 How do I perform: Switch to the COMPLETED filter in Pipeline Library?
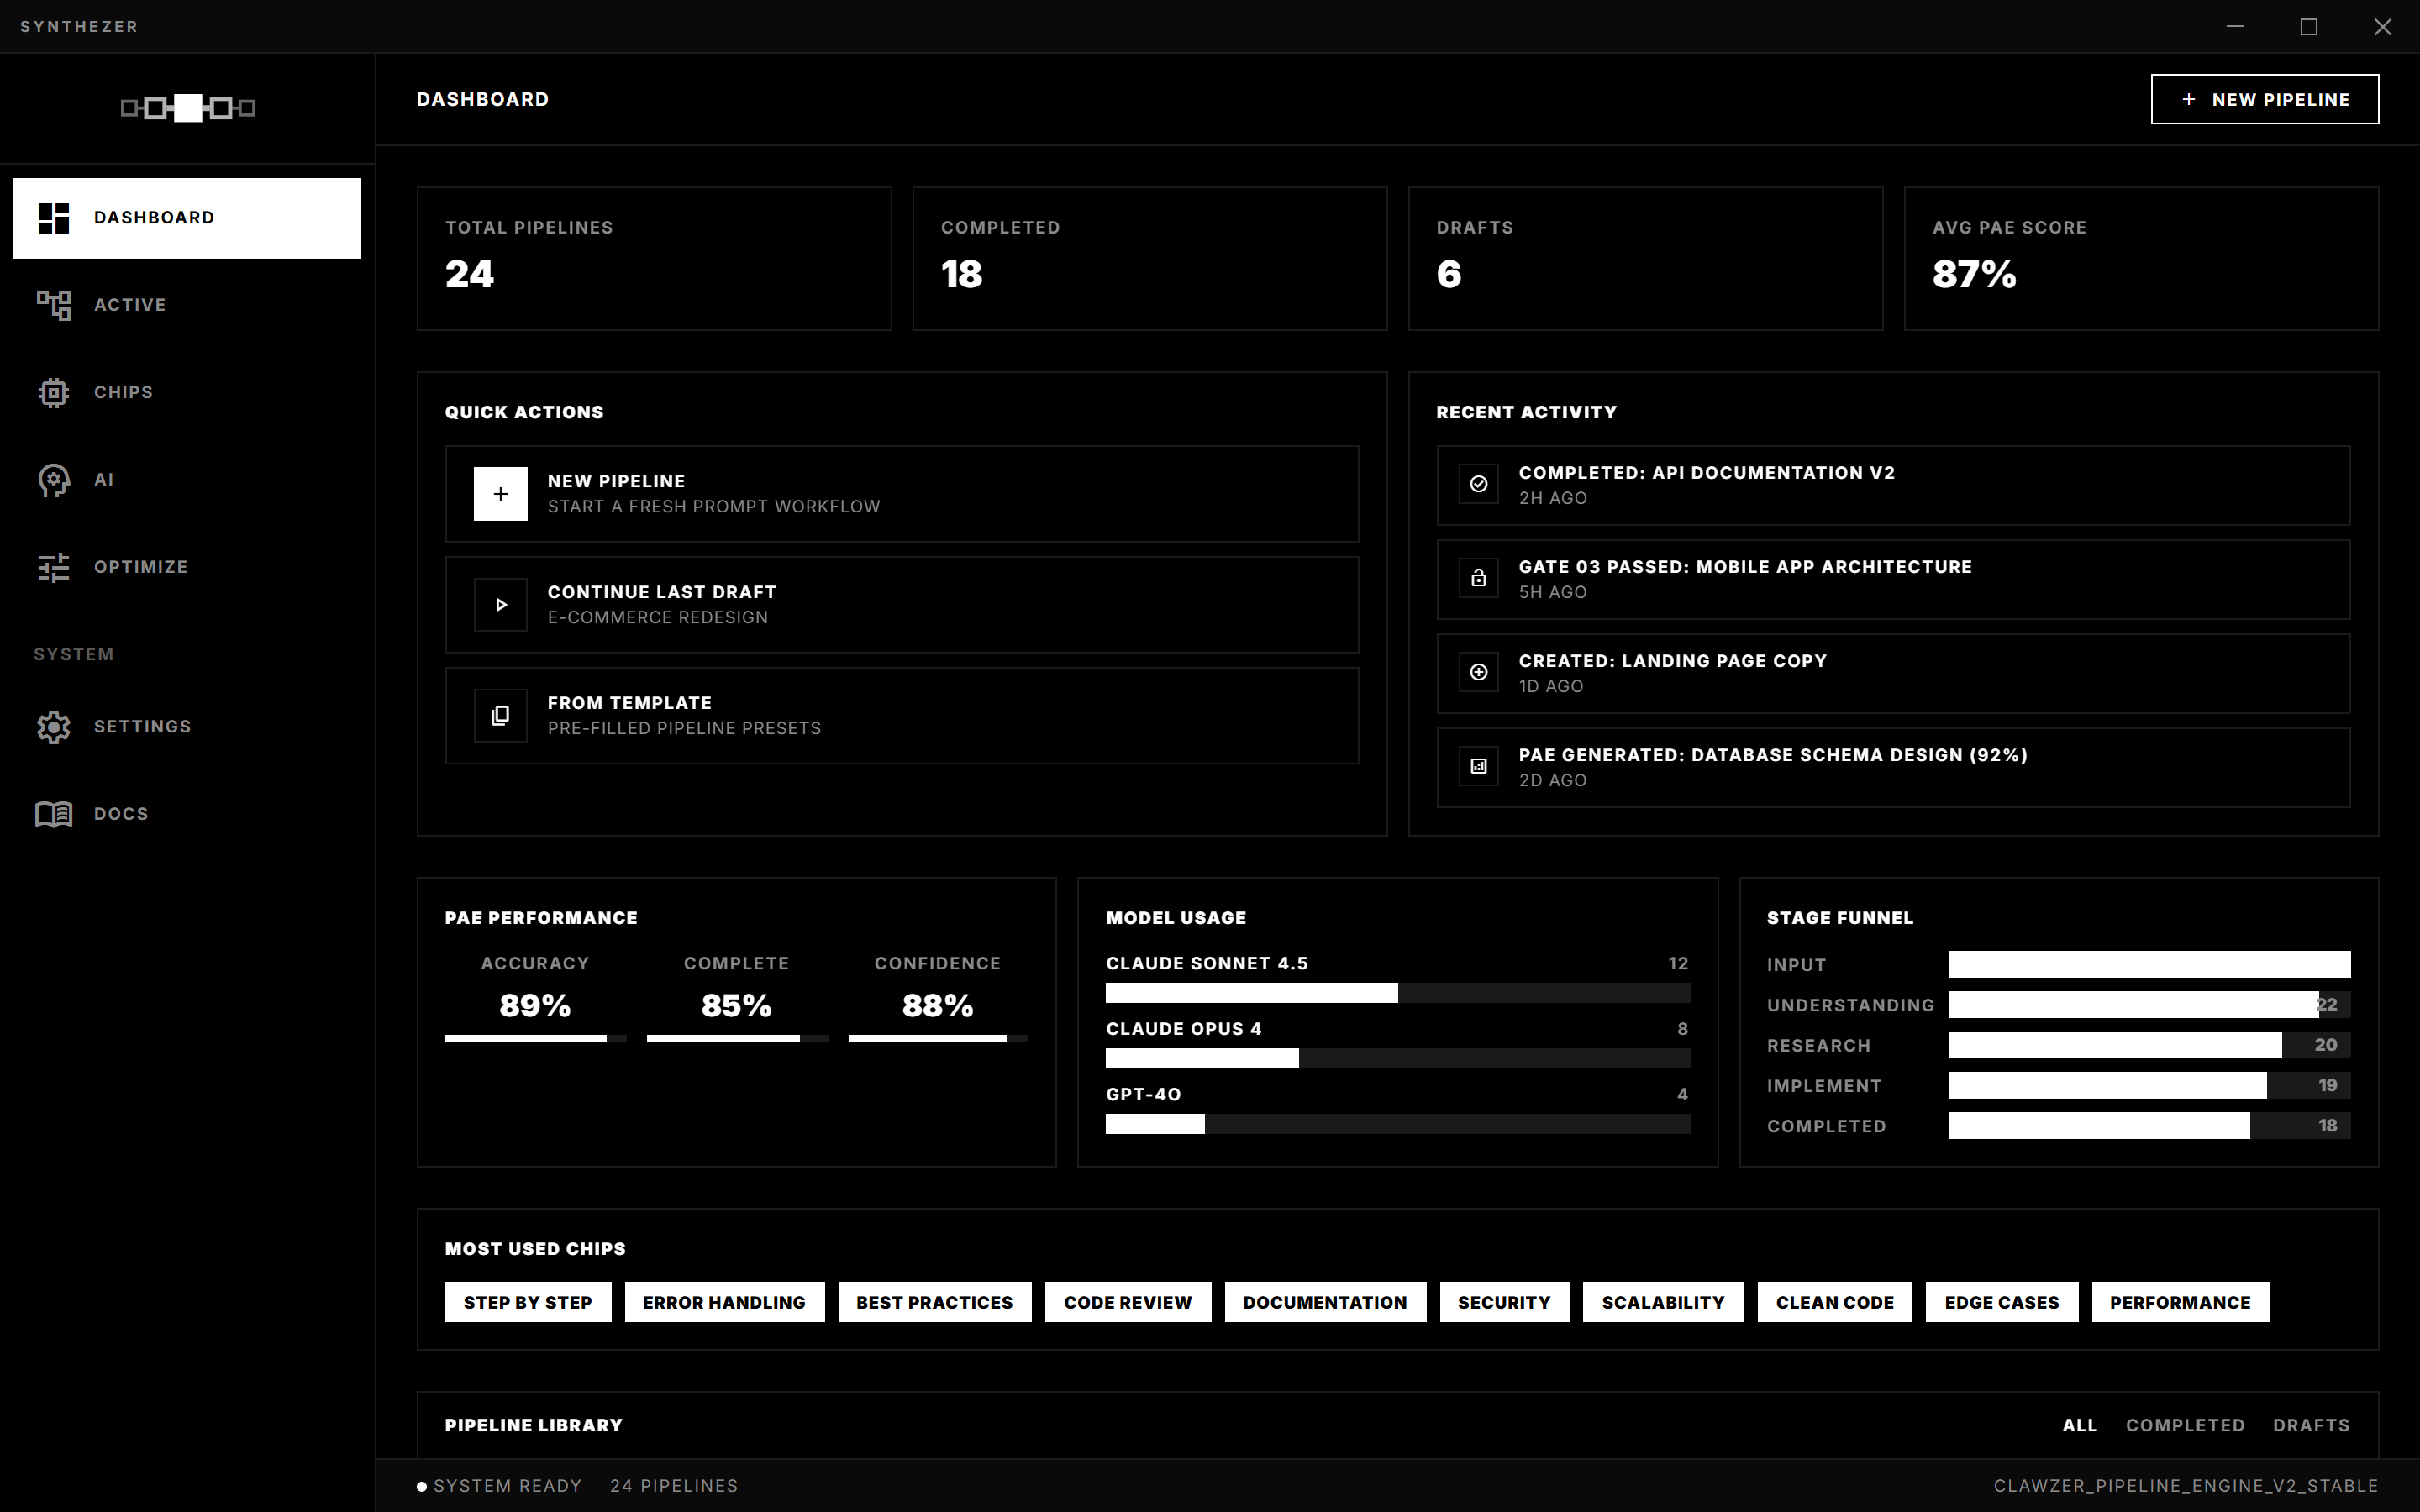pyautogui.click(x=2186, y=1425)
